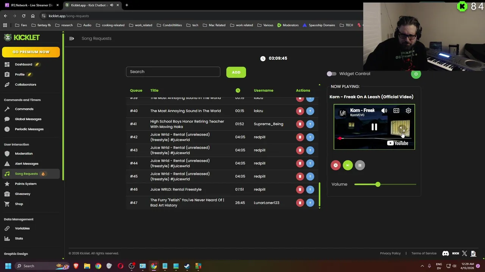The image size is (485, 272).
Task: Open the Points System page
Action: [26, 184]
